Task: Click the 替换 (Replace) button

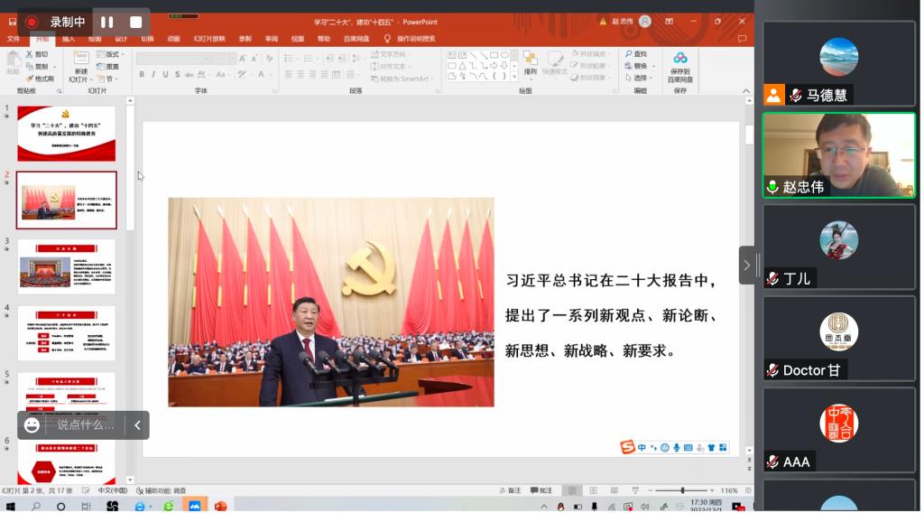Action: pyautogui.click(x=638, y=66)
